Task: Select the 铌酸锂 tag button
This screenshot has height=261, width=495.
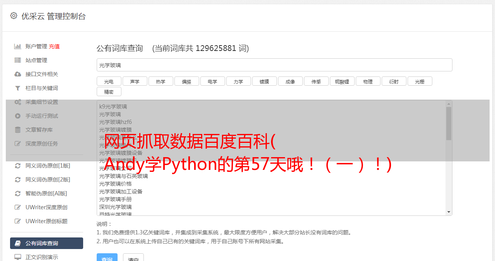Action: tap(342, 81)
